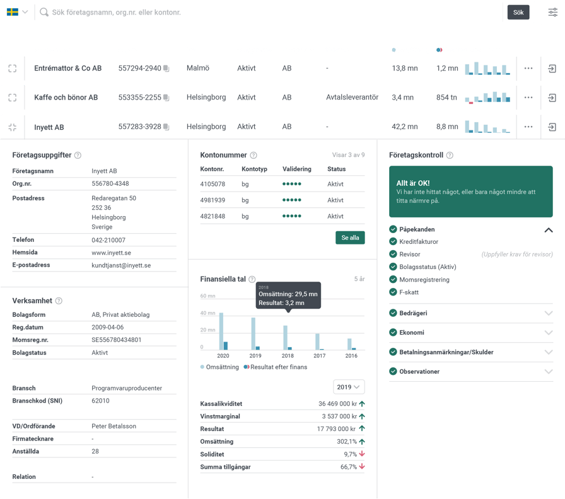
Task: Click the Revisor check item
Action: click(405, 254)
